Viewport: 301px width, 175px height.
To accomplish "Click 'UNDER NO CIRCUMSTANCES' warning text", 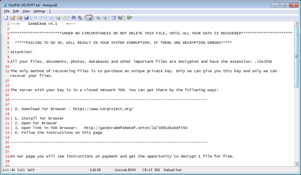I will click(x=87, y=33).
